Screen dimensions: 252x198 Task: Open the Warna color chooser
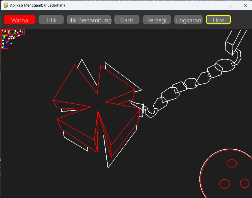[x=19, y=19]
